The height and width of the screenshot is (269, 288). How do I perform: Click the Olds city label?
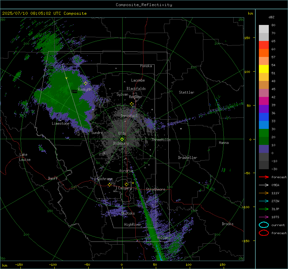(122, 133)
